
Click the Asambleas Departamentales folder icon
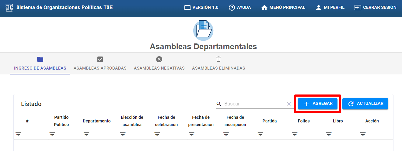(203, 30)
